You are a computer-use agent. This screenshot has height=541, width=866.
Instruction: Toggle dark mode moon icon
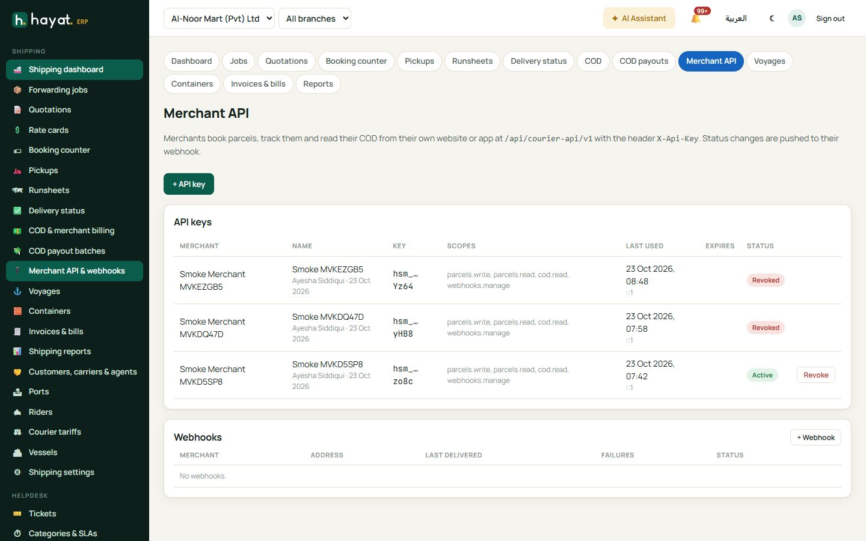point(772,19)
